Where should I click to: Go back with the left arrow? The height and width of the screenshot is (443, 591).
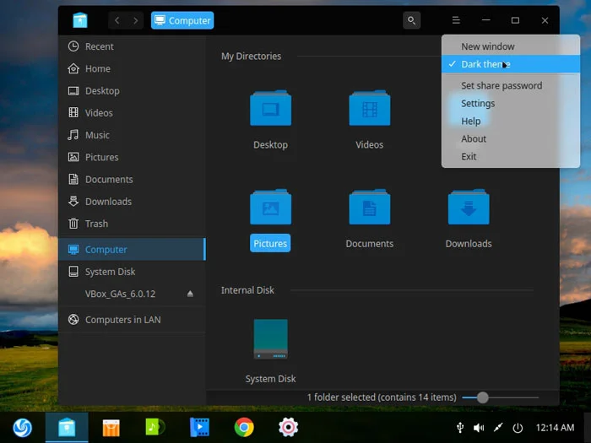[x=117, y=20]
